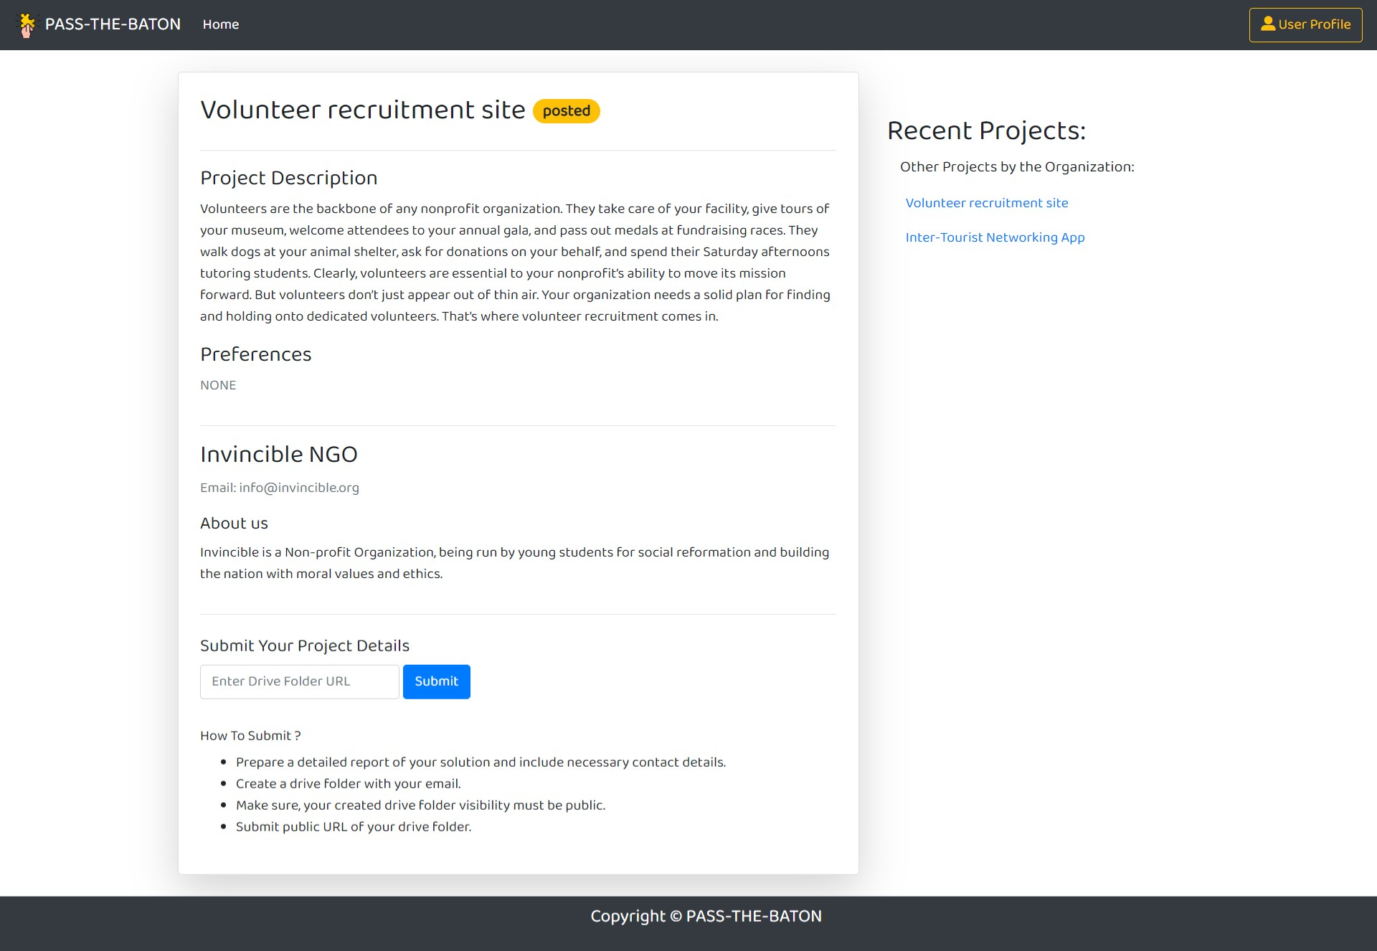The height and width of the screenshot is (951, 1377).
Task: Open the Inter-Tourist Networking App link
Action: (994, 237)
